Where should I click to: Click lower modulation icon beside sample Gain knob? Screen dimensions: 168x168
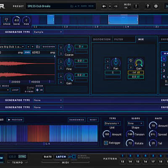pyautogui.click(x=60, y=81)
